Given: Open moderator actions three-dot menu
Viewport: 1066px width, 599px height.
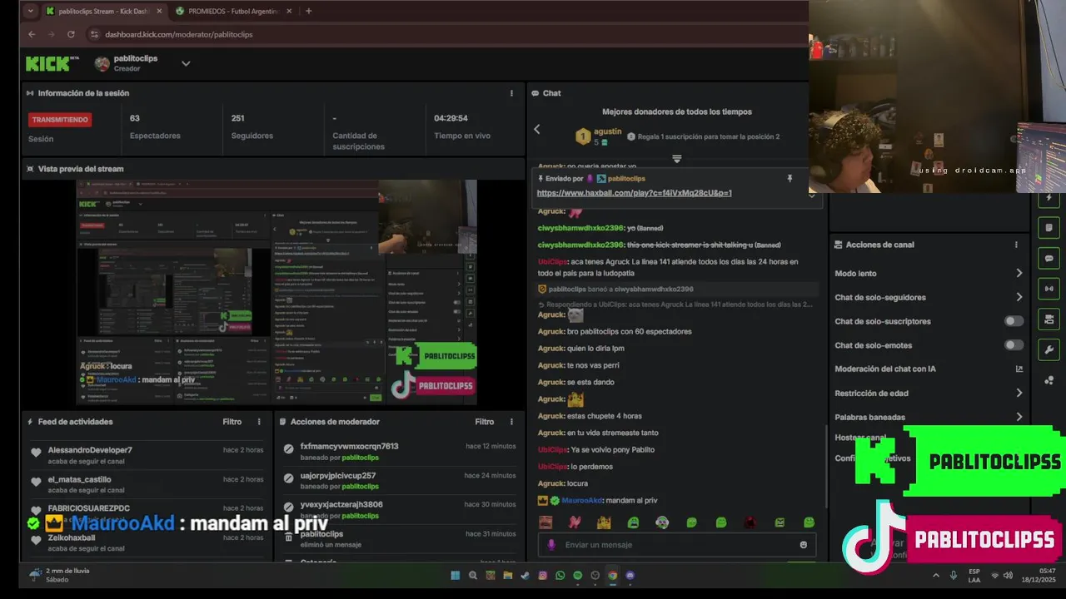Looking at the screenshot, I should coord(512,422).
